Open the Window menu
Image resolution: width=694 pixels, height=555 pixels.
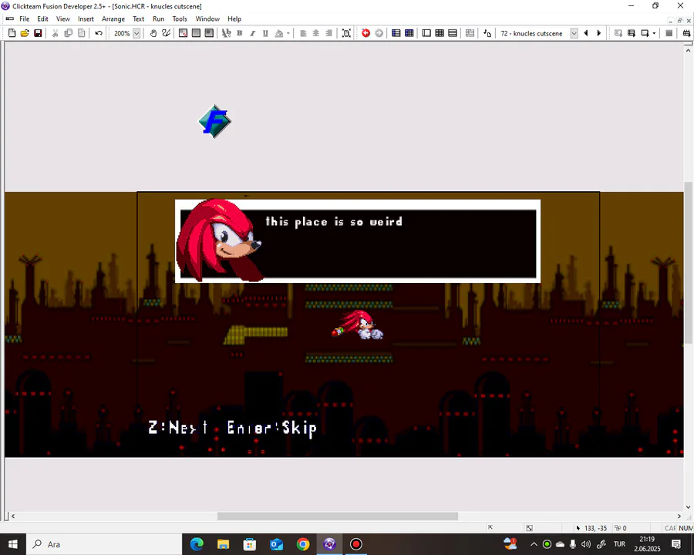tap(207, 19)
